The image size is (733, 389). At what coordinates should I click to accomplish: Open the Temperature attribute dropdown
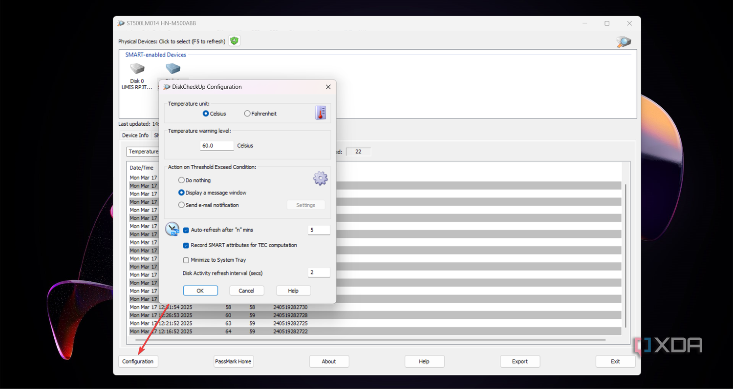143,152
